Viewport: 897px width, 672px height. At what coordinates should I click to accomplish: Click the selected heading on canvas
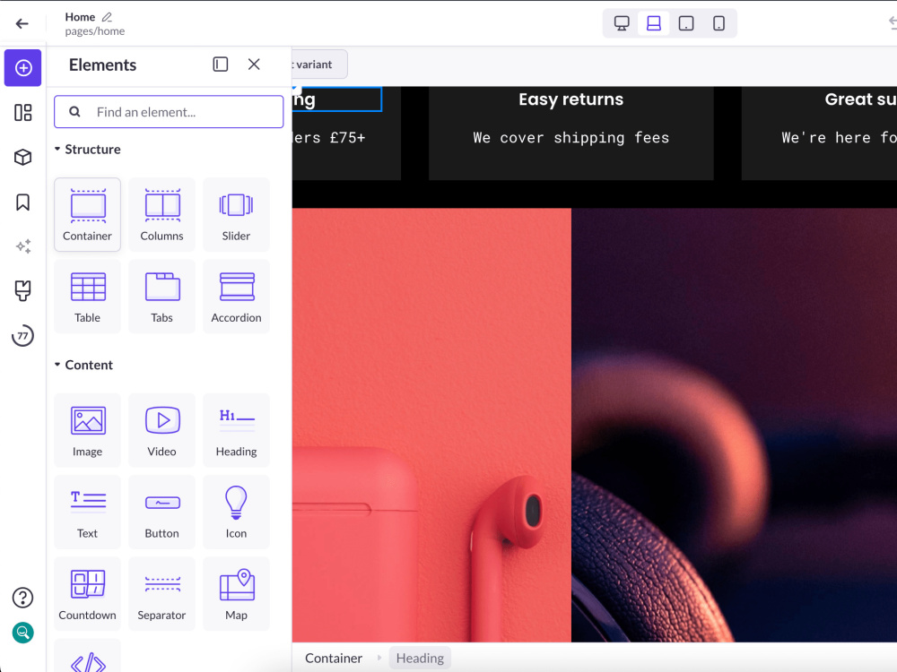(336, 99)
